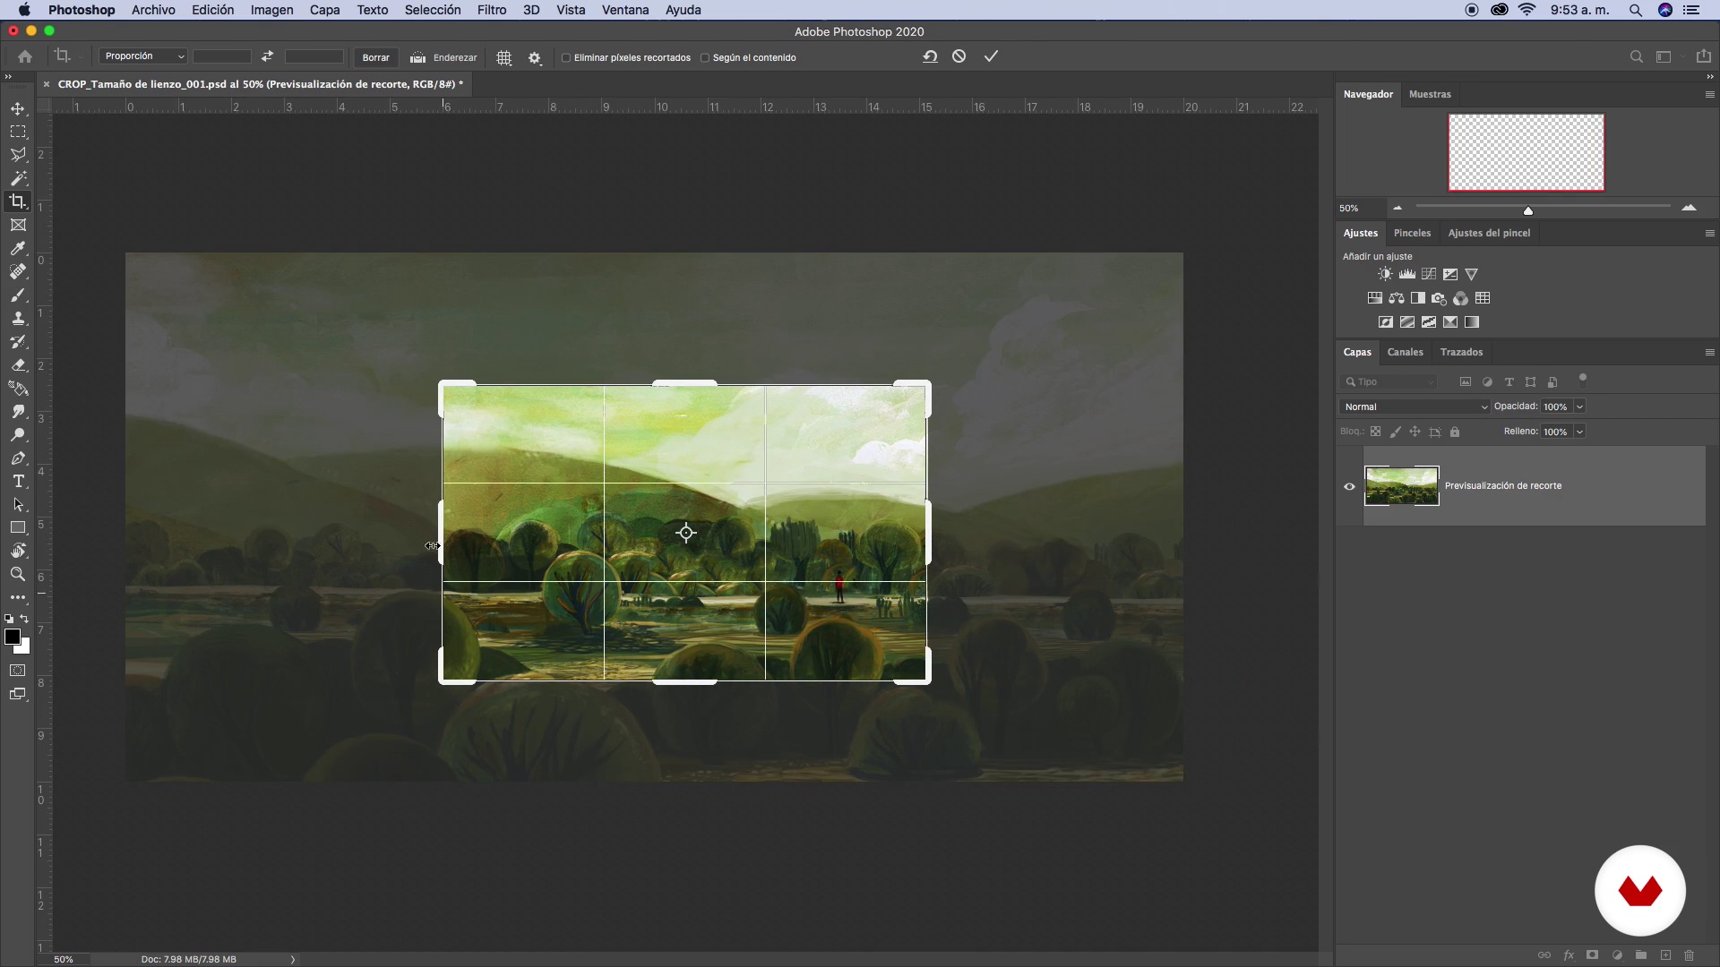Click the Borrar button
Image resolution: width=1720 pixels, height=967 pixels.
375,57
